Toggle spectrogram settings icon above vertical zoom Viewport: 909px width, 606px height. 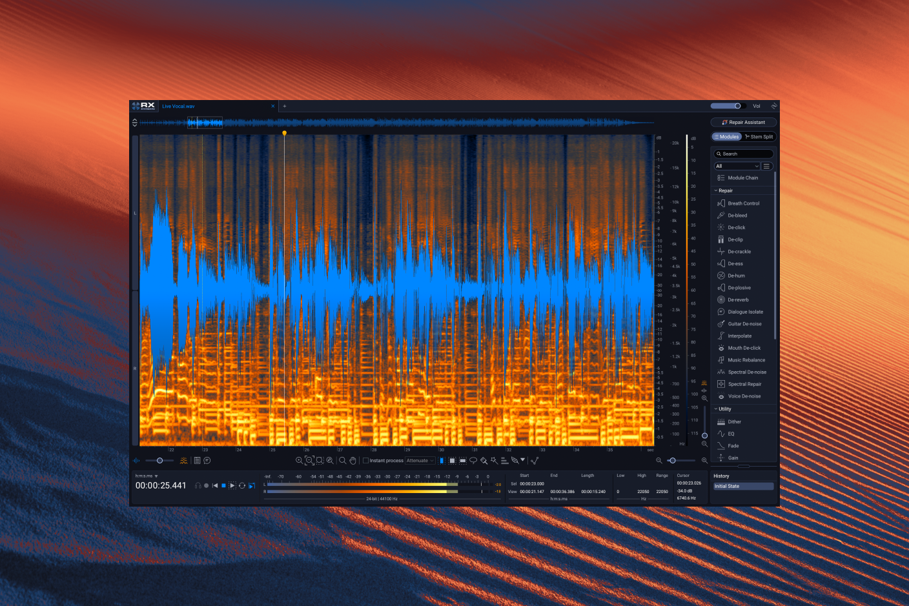click(704, 383)
